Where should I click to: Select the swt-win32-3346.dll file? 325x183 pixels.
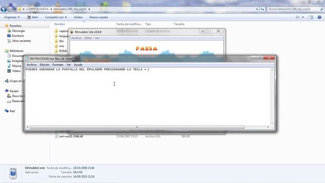71,136
